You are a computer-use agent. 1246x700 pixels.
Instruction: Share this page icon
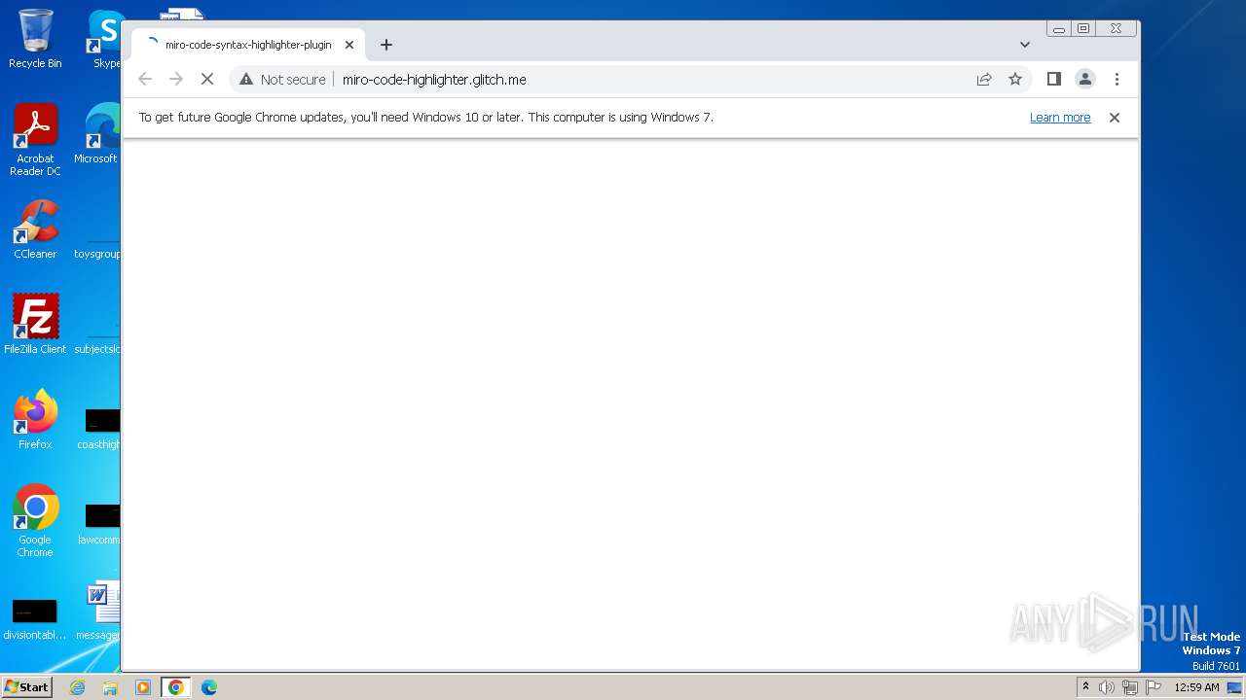(x=984, y=80)
